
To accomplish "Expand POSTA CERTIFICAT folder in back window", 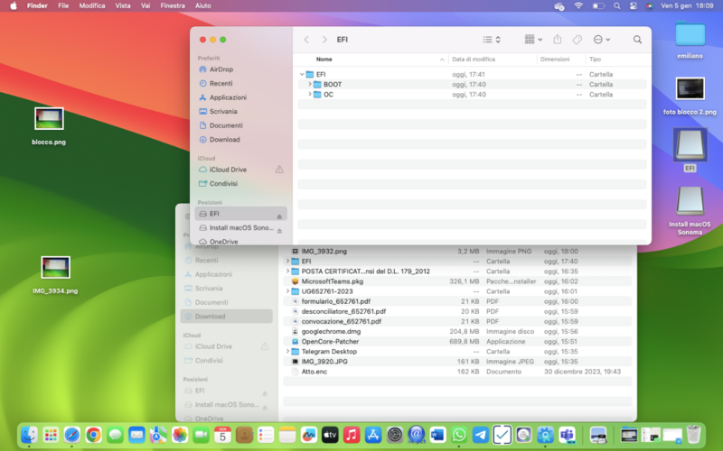I will pyautogui.click(x=287, y=272).
